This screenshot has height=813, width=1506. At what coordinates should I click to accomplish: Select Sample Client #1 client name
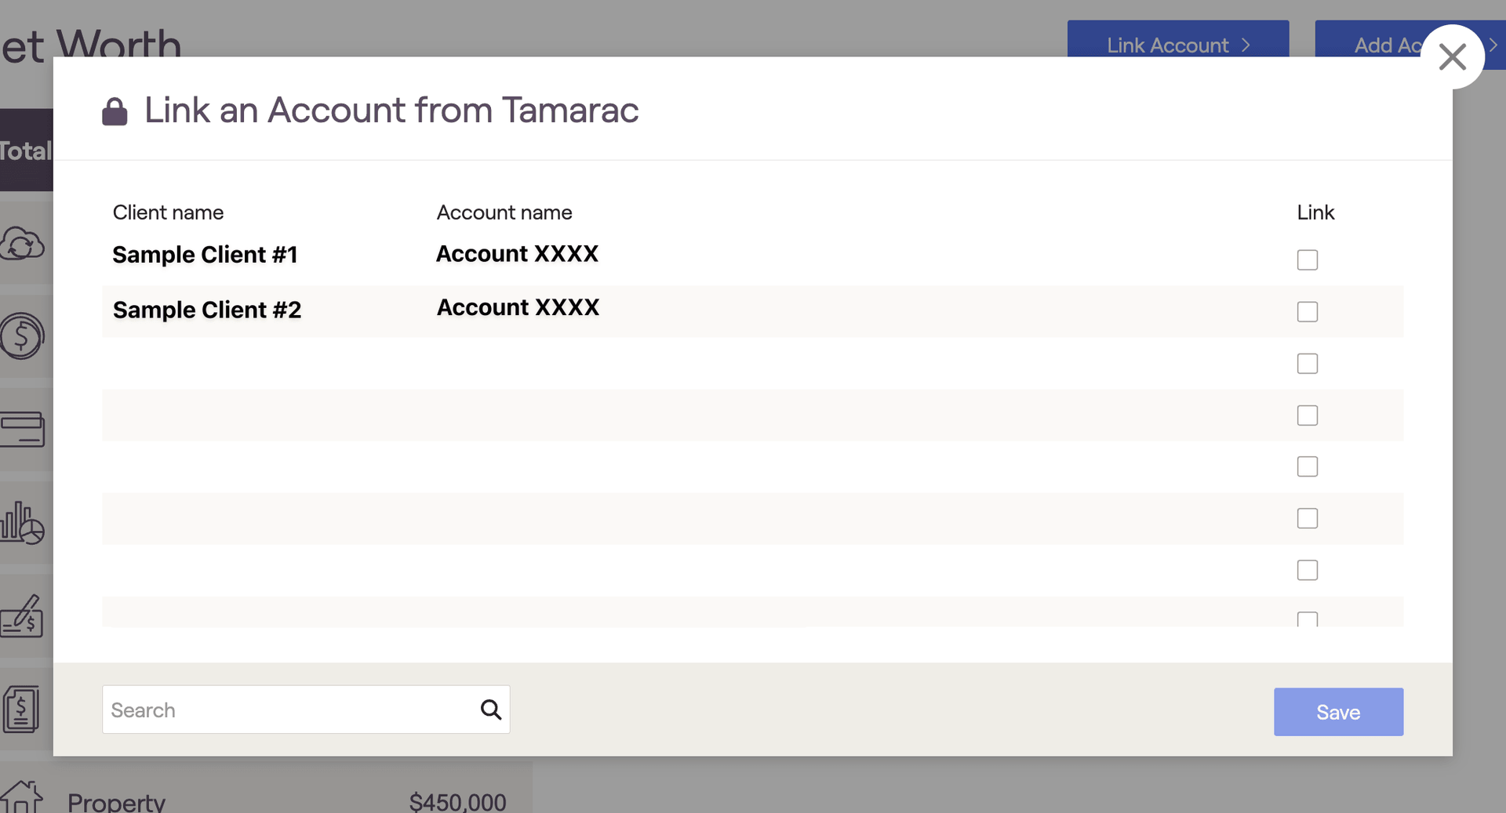205,255
